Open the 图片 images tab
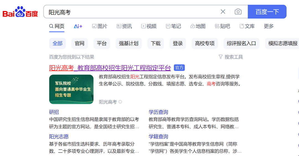 click(x=100, y=26)
